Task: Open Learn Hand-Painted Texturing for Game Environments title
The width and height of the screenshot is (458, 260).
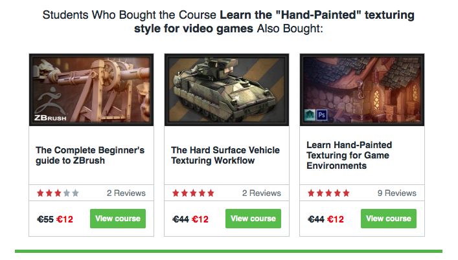Action: pyautogui.click(x=349, y=155)
